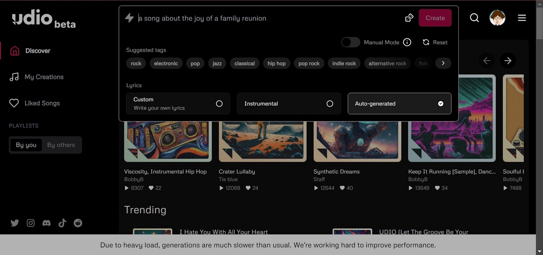
Task: Open Udio's TikTok page
Action: [62, 223]
